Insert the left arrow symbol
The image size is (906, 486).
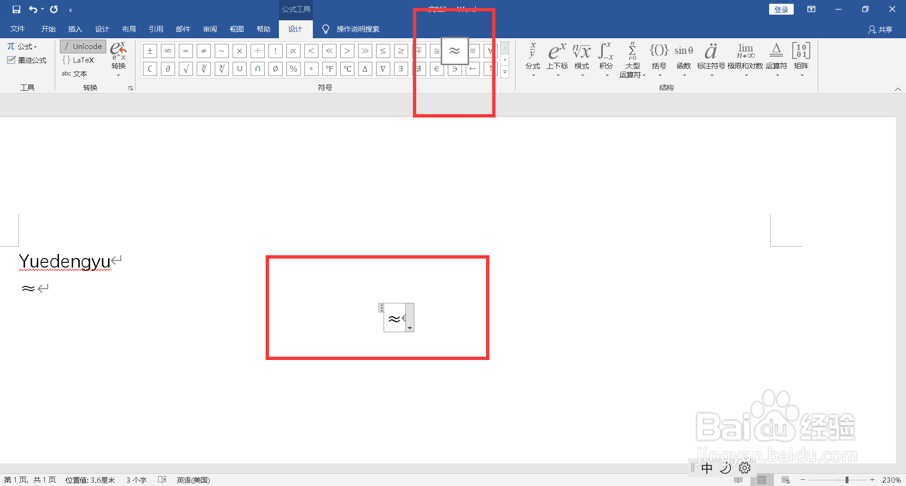[x=472, y=69]
